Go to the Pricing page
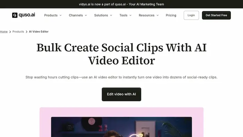243x137 pixels. pyautogui.click(x=171, y=15)
